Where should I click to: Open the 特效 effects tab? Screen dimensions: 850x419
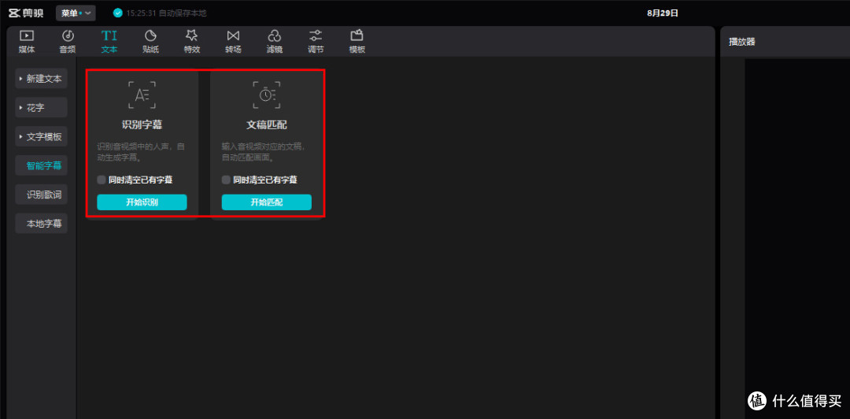click(x=192, y=42)
